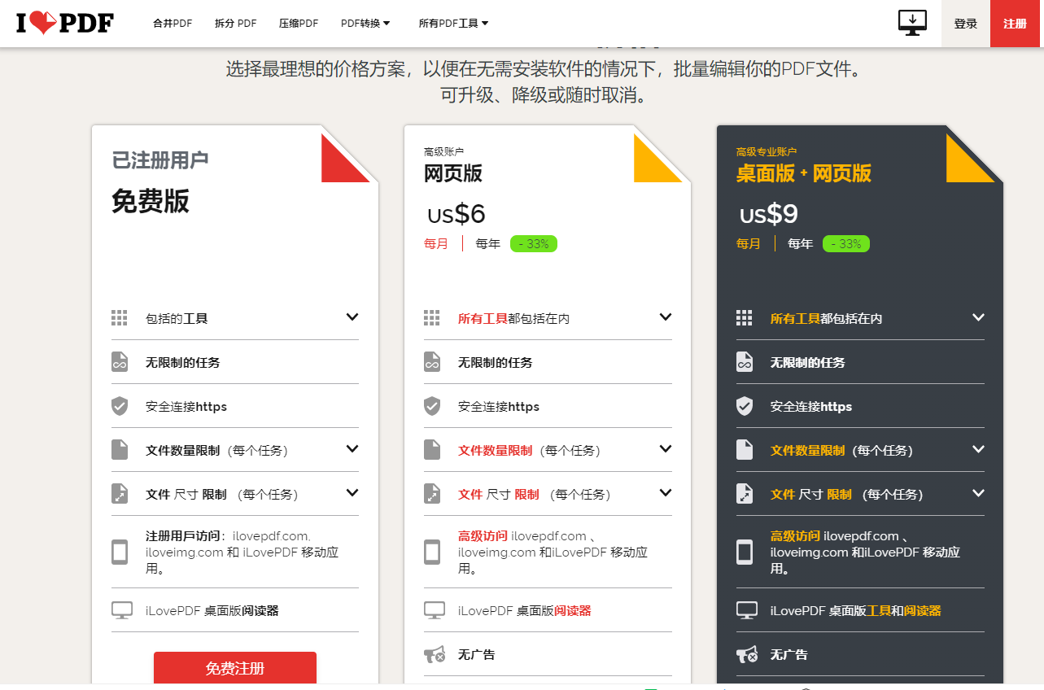Open 拆分 PDF from navigation bar

[236, 24]
